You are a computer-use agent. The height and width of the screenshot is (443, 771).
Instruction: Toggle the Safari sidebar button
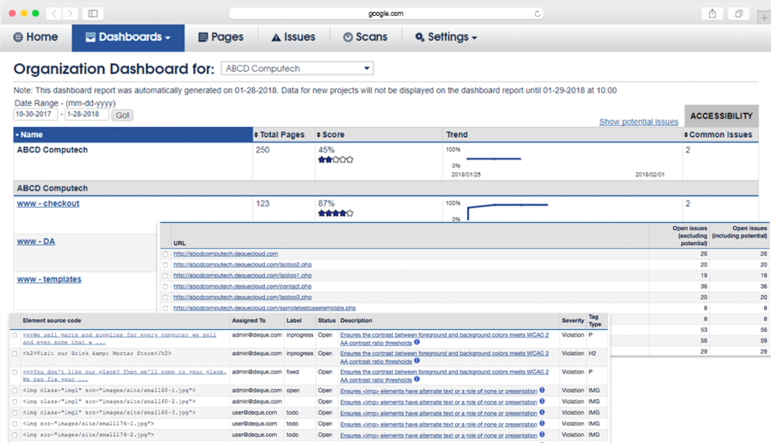[x=93, y=14]
